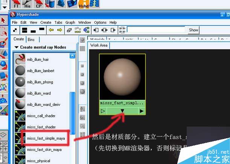Create a misss_fast_shader node

coord(43,127)
